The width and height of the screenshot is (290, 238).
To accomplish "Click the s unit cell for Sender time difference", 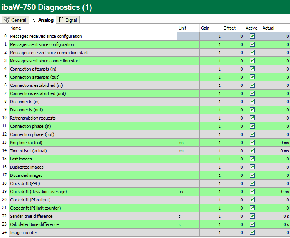I will 188,216.
